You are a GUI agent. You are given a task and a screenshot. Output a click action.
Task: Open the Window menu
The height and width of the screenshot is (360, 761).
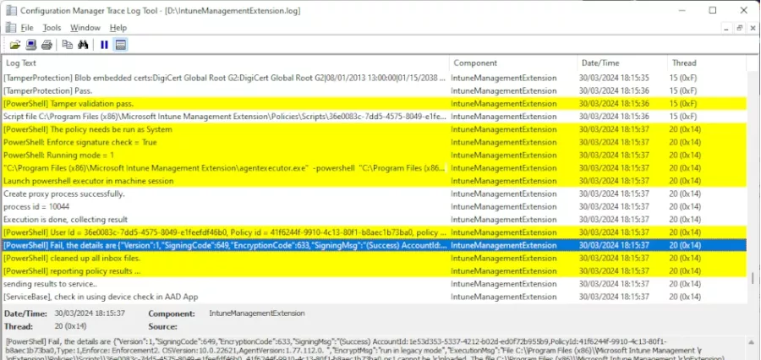pos(85,28)
